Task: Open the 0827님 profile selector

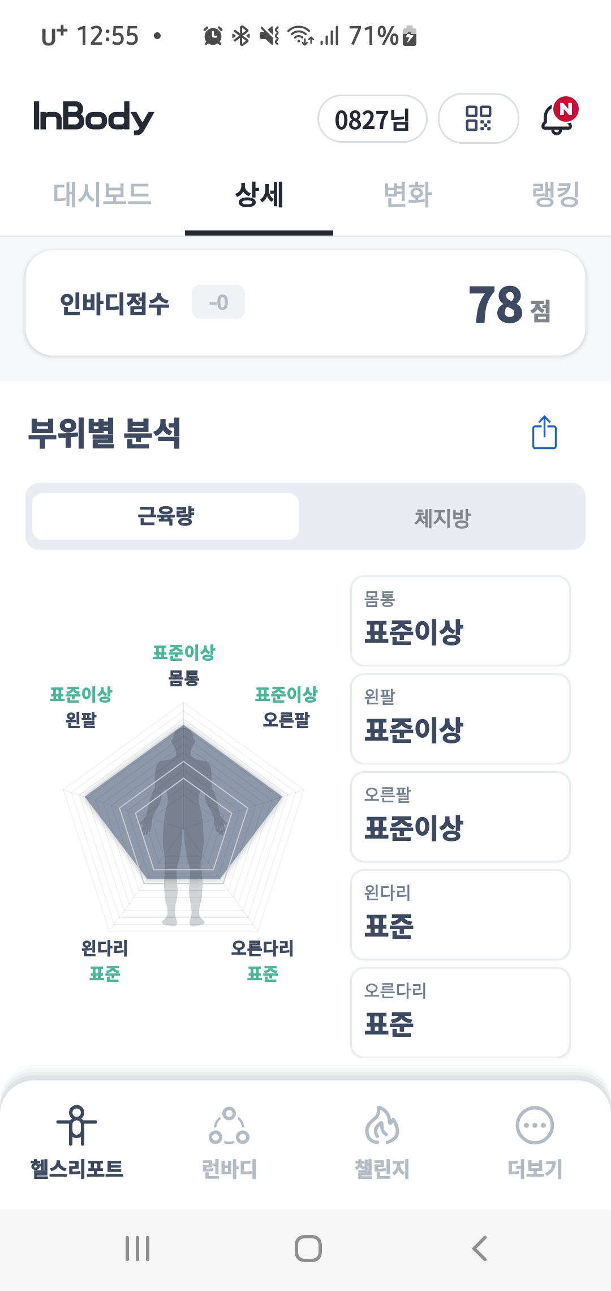Action: (x=372, y=119)
